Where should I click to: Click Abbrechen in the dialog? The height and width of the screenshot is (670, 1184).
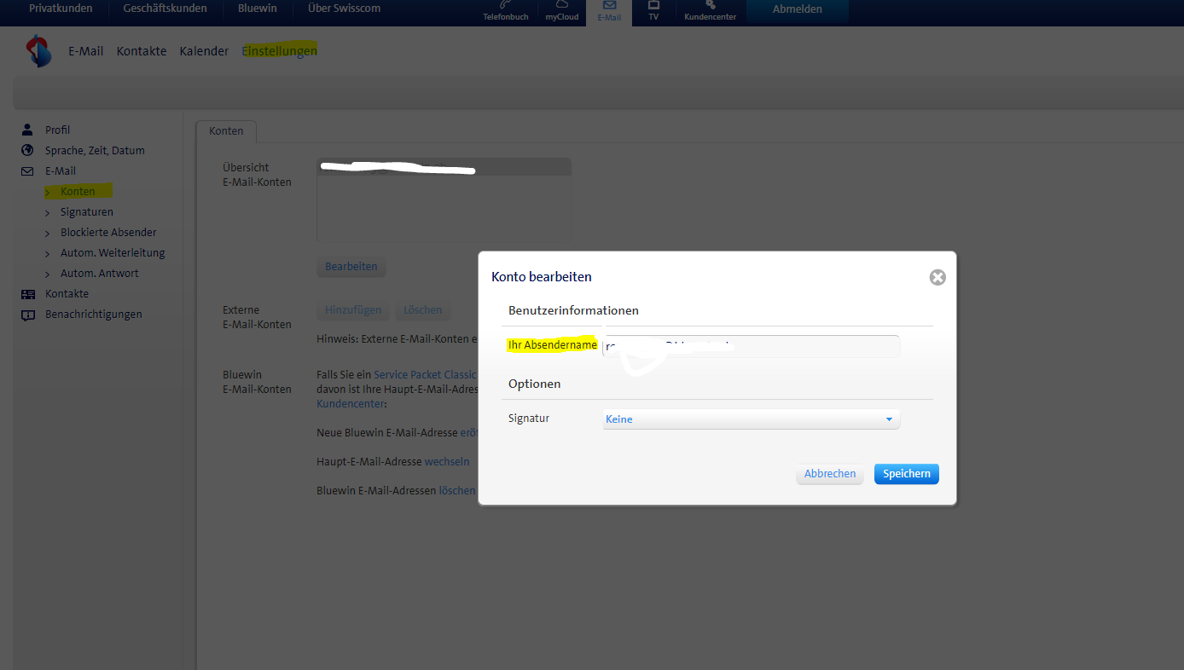click(x=829, y=474)
